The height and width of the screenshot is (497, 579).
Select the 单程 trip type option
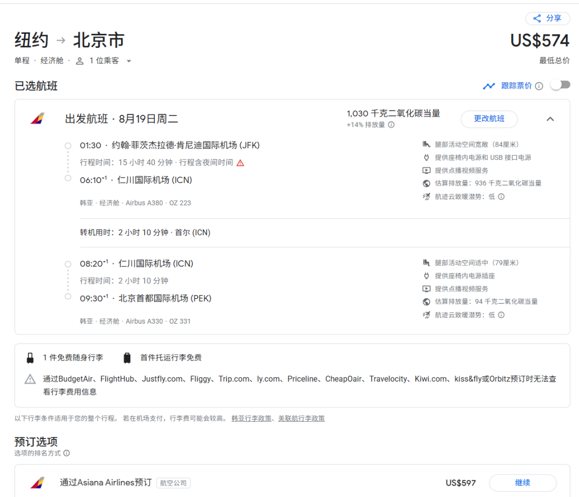(x=22, y=61)
